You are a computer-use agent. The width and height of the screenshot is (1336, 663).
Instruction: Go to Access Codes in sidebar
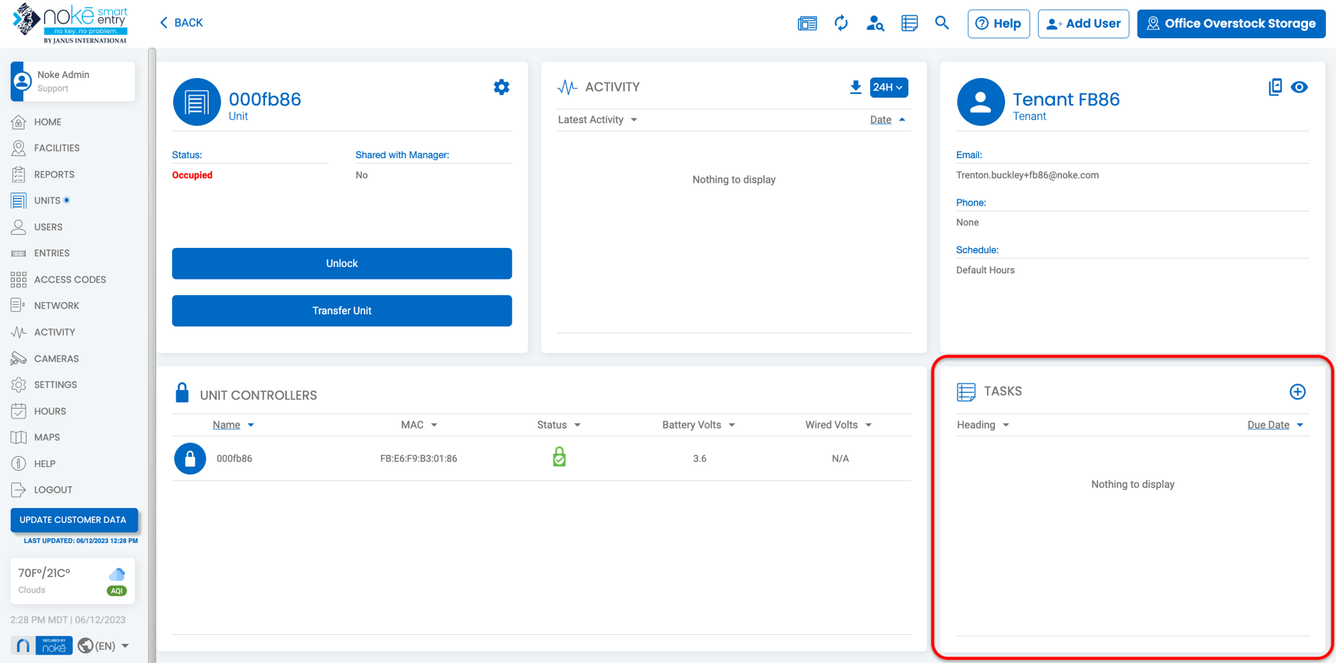(70, 279)
